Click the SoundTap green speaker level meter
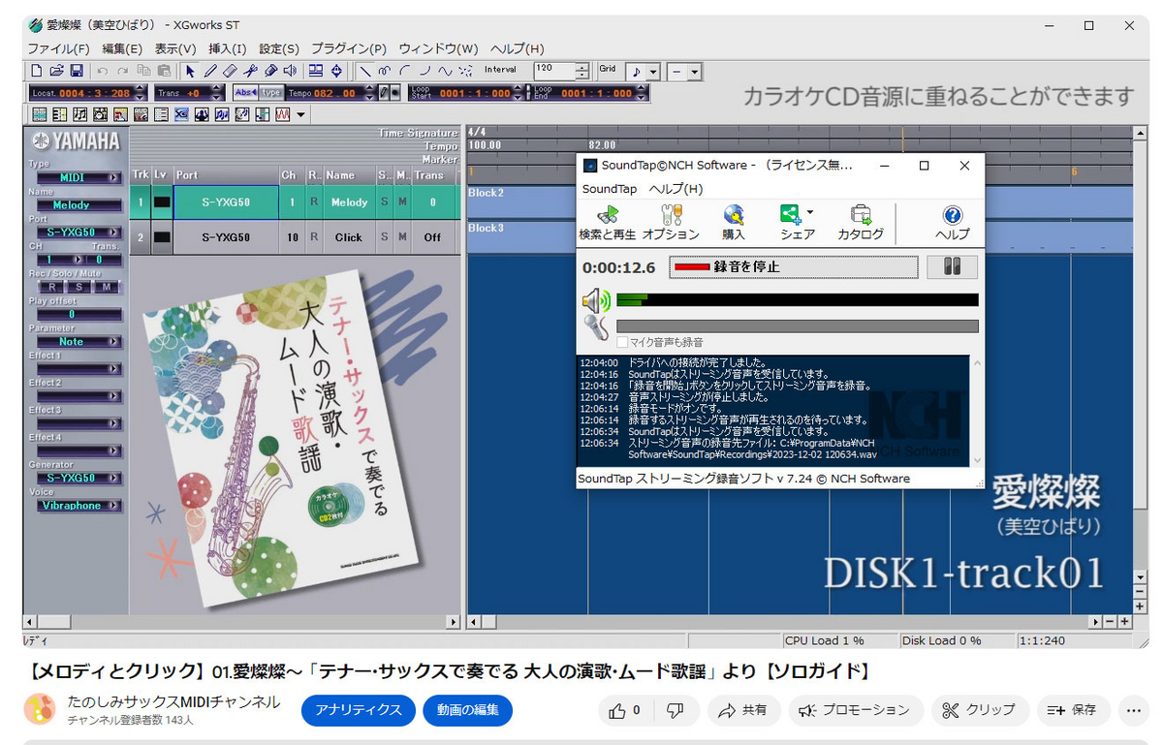 point(797,299)
